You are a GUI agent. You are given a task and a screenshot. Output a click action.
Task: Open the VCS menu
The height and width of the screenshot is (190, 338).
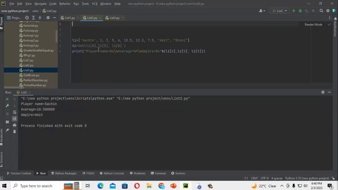coord(95,4)
